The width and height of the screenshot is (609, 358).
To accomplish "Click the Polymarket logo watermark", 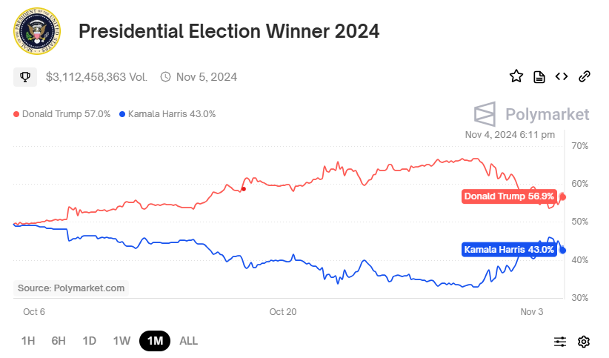I will (x=531, y=114).
